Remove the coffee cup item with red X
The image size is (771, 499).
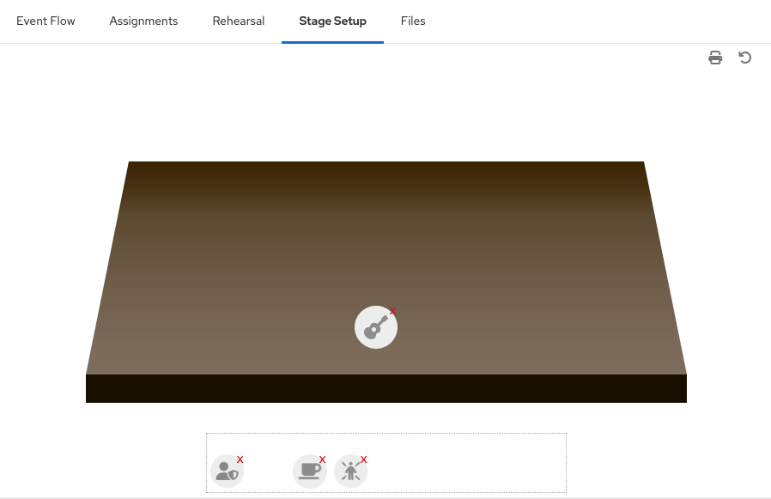323,459
